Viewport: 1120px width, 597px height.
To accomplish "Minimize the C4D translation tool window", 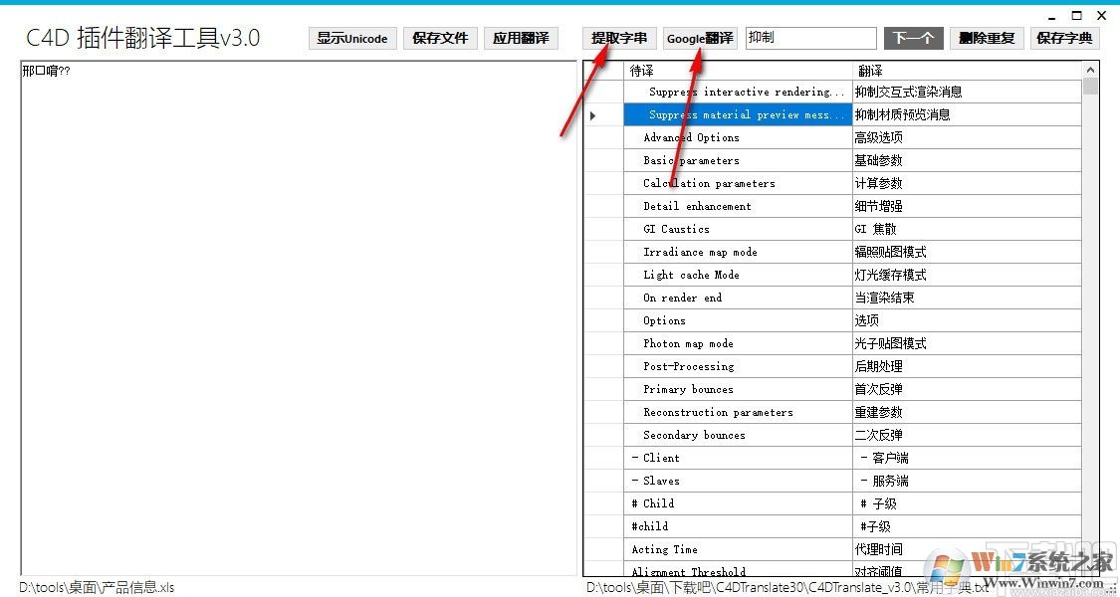I will pos(1052,16).
